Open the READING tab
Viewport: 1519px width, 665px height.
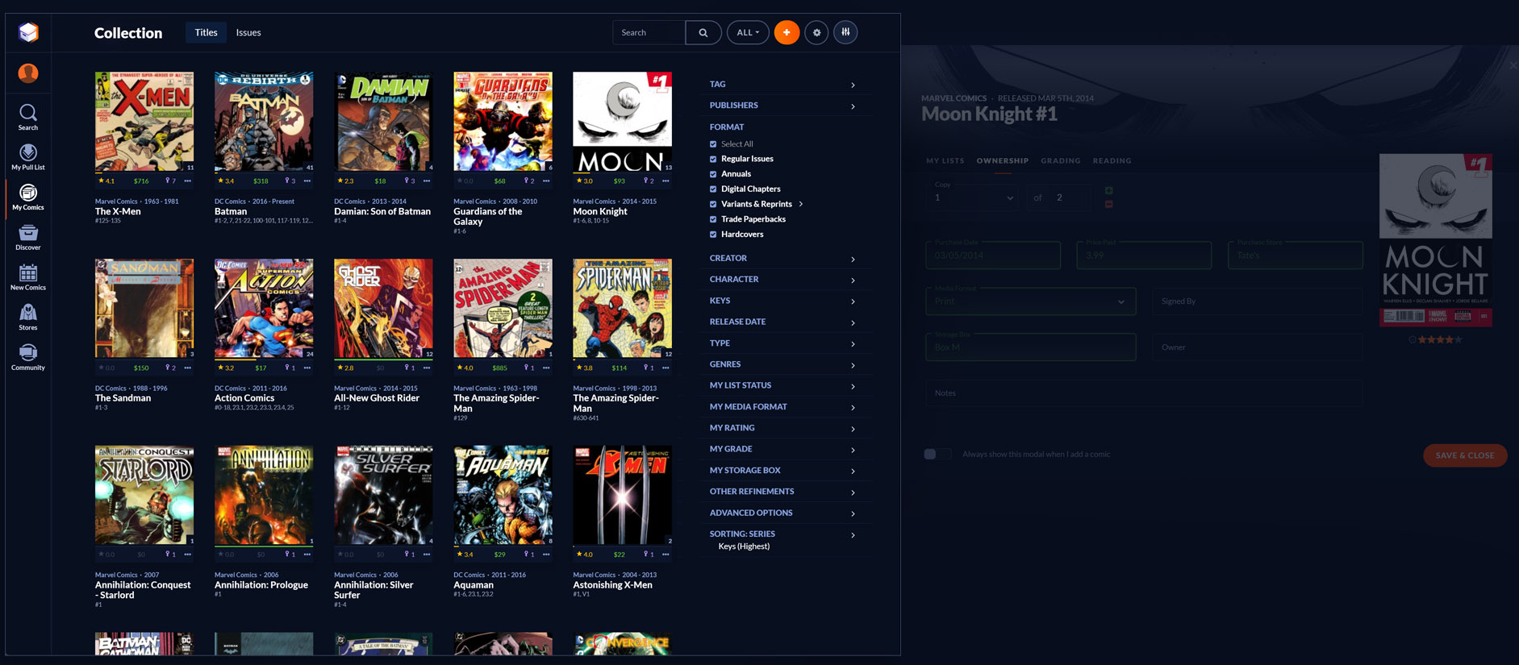(1112, 161)
